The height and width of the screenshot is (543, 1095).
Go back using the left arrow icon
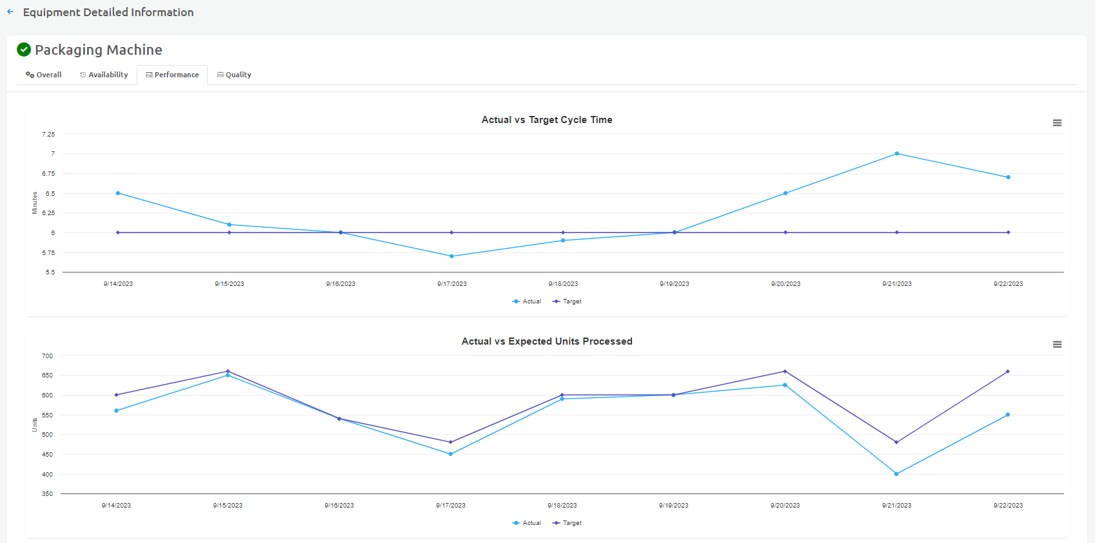(10, 12)
